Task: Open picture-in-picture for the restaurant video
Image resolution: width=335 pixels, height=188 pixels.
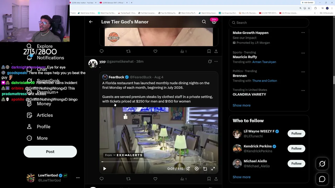Action: (x=205, y=169)
